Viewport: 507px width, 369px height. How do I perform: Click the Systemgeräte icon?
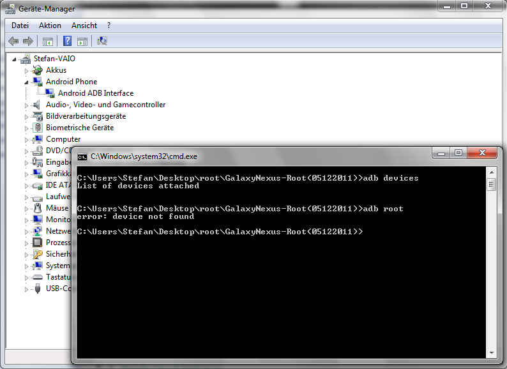pos(38,266)
